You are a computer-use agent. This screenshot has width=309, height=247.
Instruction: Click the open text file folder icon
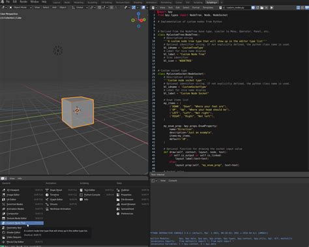click(x=262, y=8)
